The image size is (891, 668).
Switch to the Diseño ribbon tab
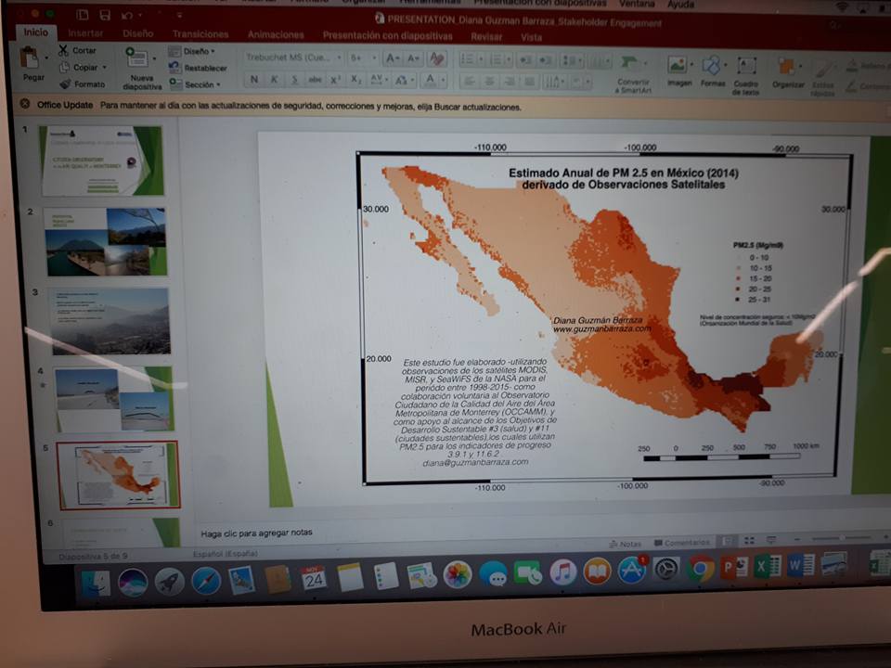pos(137,33)
